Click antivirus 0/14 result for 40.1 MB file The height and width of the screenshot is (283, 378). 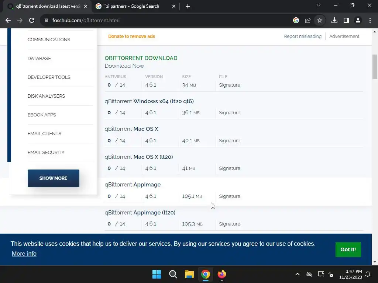coord(116,140)
